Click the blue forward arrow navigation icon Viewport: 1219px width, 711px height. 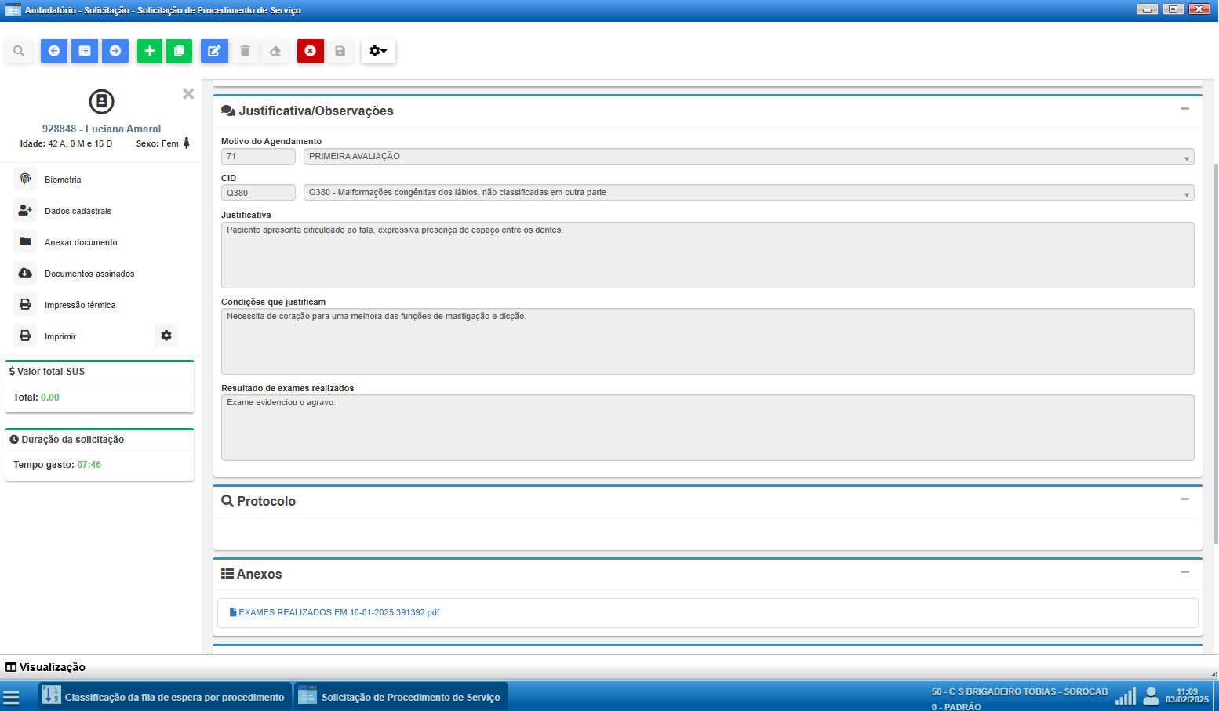point(115,51)
